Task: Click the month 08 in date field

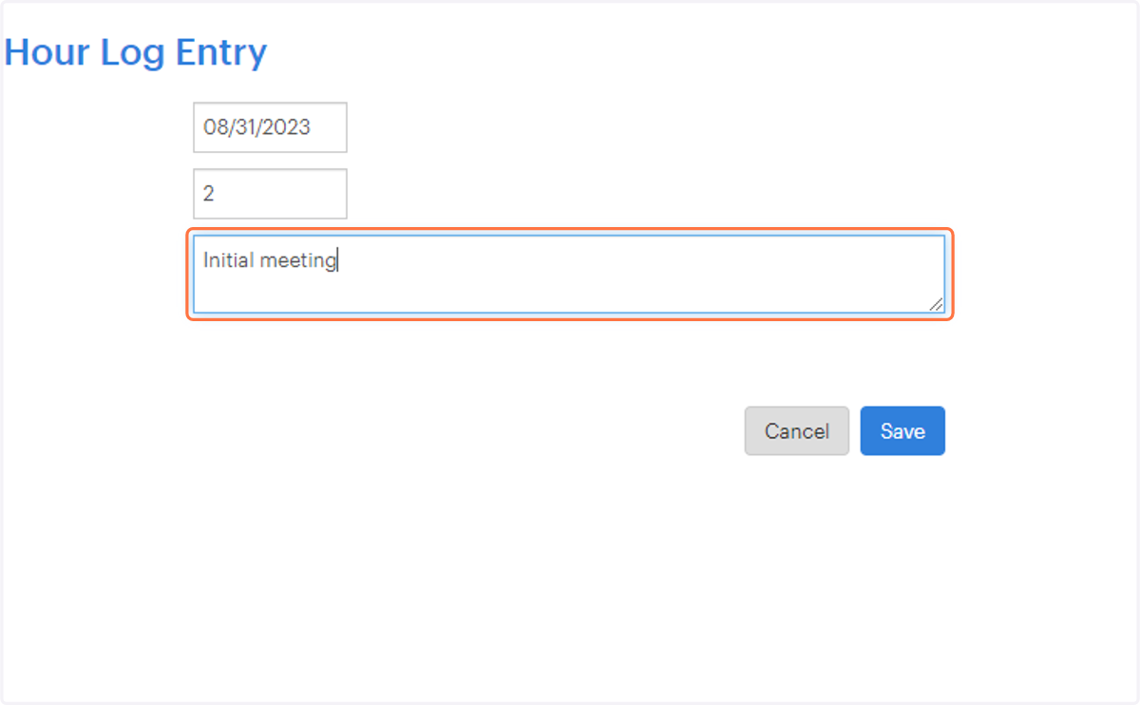Action: pos(215,127)
